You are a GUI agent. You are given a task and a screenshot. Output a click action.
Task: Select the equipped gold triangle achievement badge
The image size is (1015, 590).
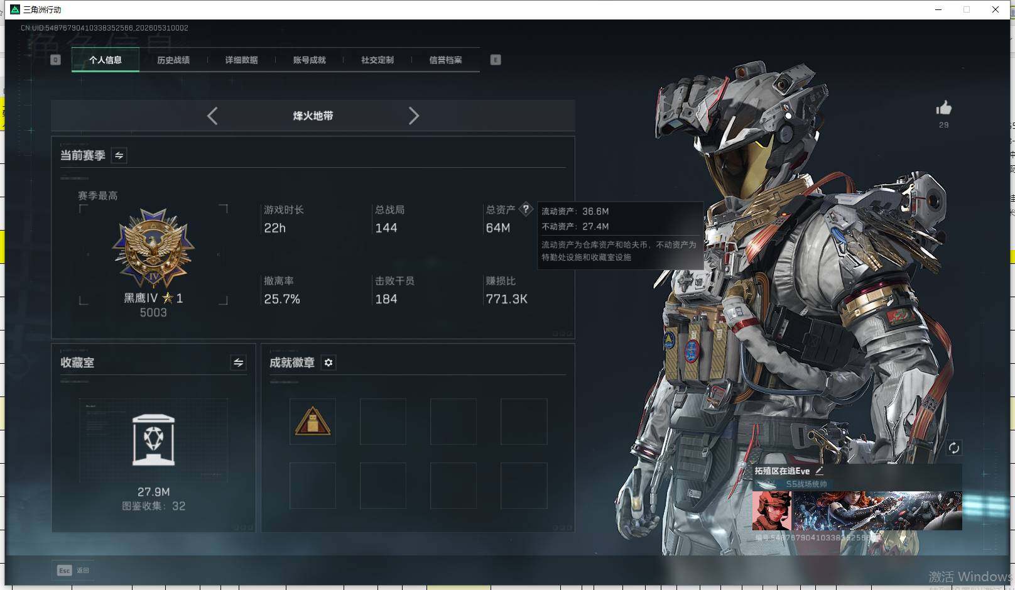tap(313, 422)
